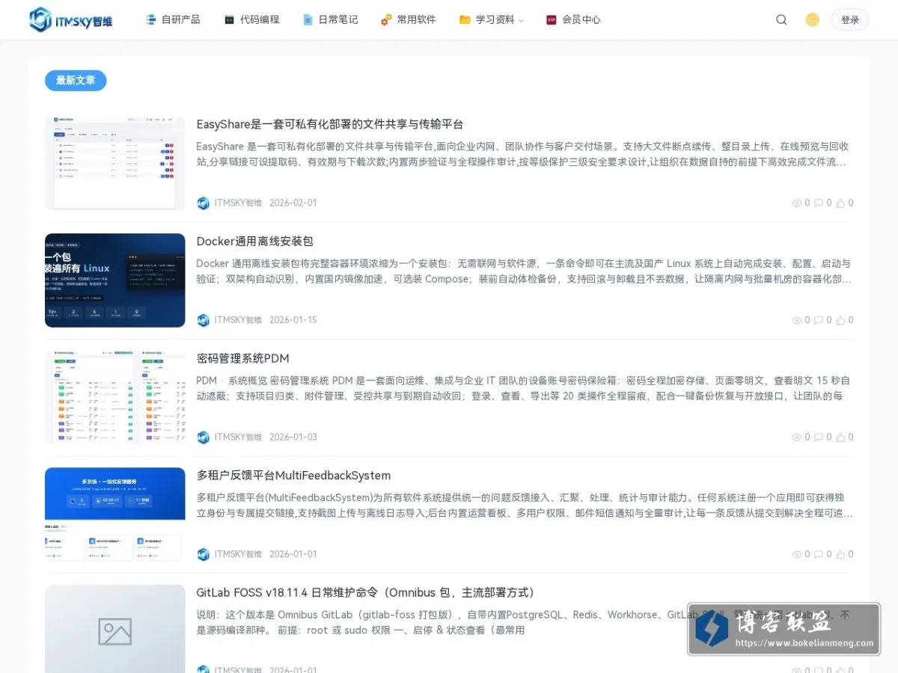Screen dimensions: 898x673
Task: Open the 密码管理系统PDM article thumbnail
Action: pos(114,397)
